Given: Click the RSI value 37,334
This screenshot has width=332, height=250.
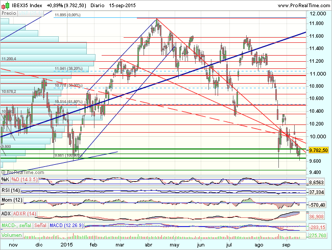Looking at the screenshot, I should [x=317, y=192].
